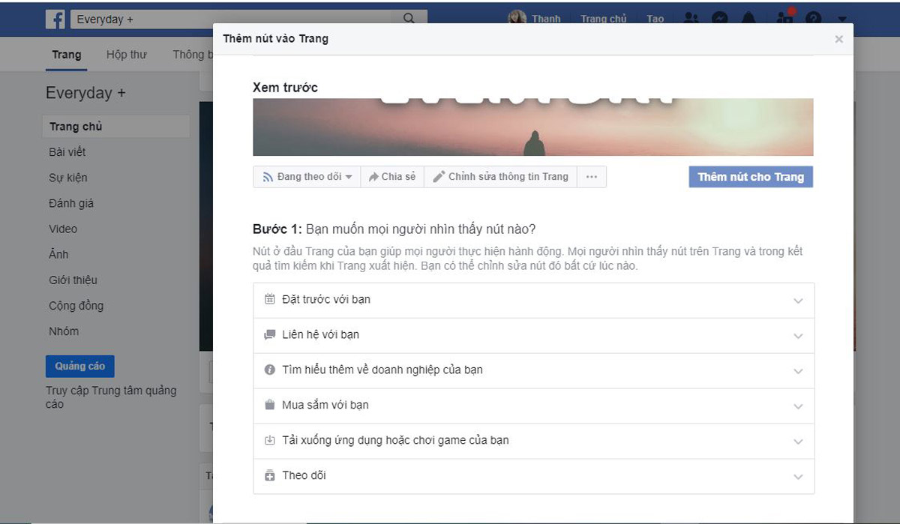Screen dimensions: 900x524
Task: Click the three-dots more options button
Action: [591, 177]
